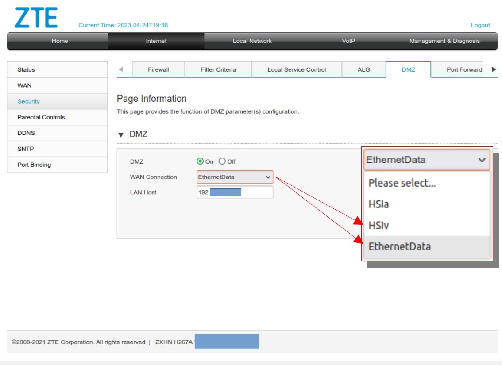
Task: Switch to the Firewall tab
Action: click(x=158, y=69)
